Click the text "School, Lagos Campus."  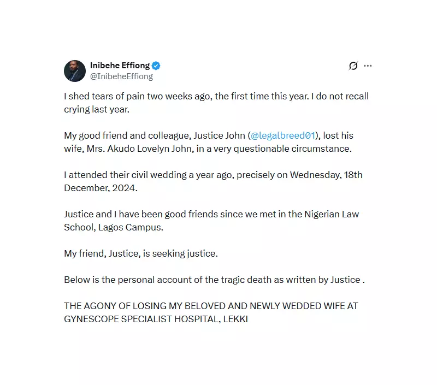coord(113,227)
